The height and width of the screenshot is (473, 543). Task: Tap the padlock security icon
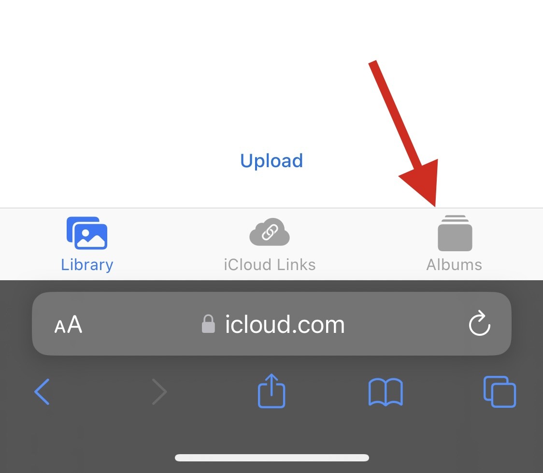click(208, 324)
